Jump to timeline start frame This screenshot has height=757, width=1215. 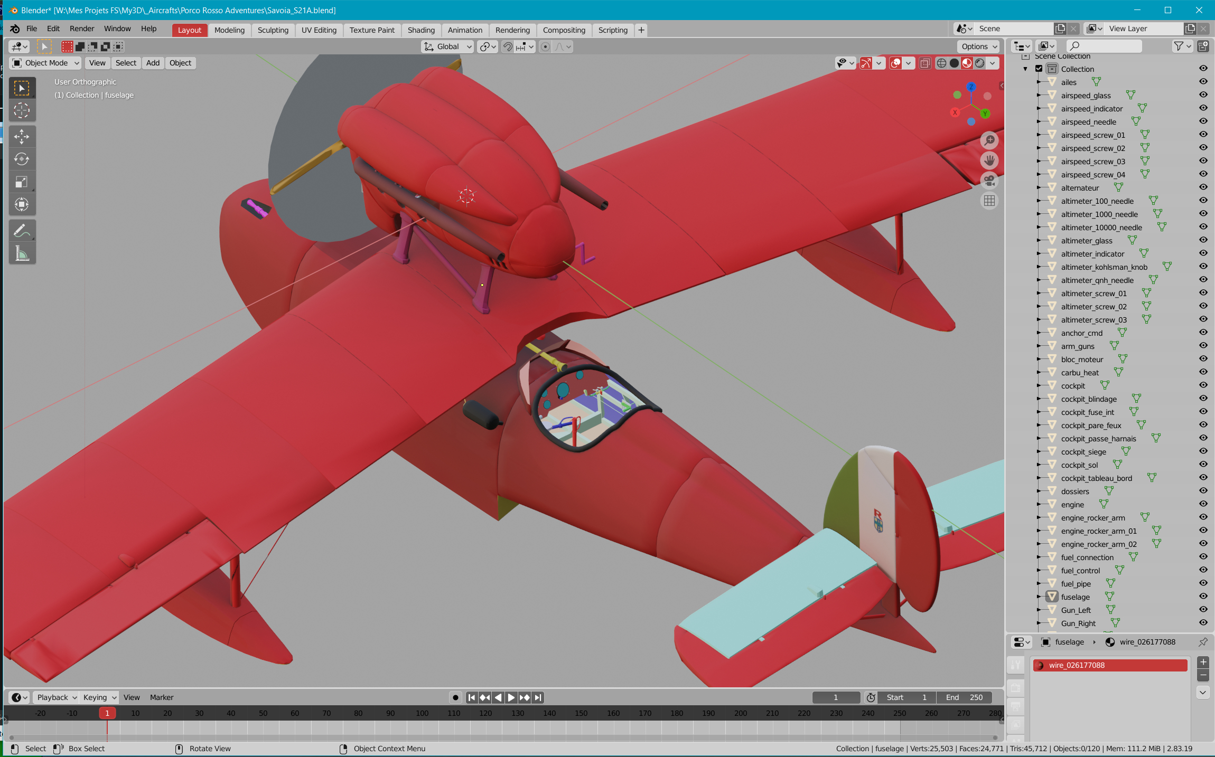472,697
